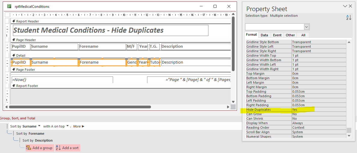Screen dimensions: 357x153
Task: Click the Scroll Bar Align value System
Action: coord(319,132)
